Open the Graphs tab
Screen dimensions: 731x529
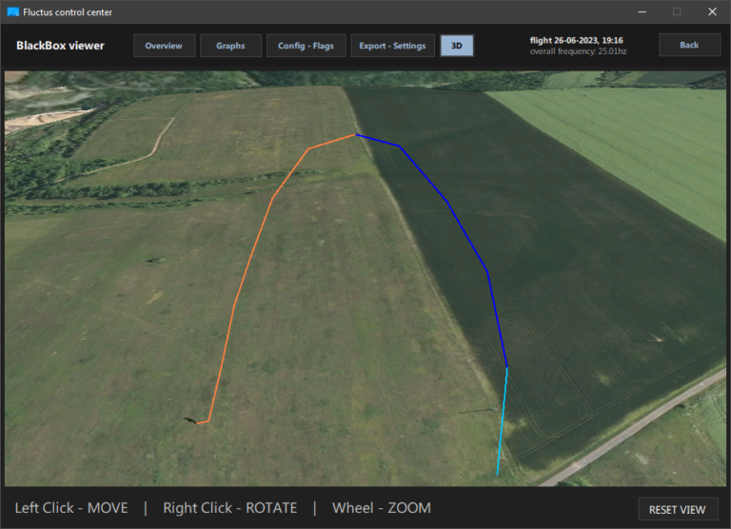230,46
